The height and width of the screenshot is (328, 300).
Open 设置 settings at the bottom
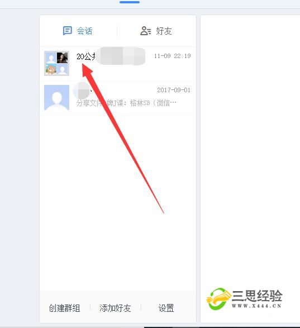click(x=166, y=308)
